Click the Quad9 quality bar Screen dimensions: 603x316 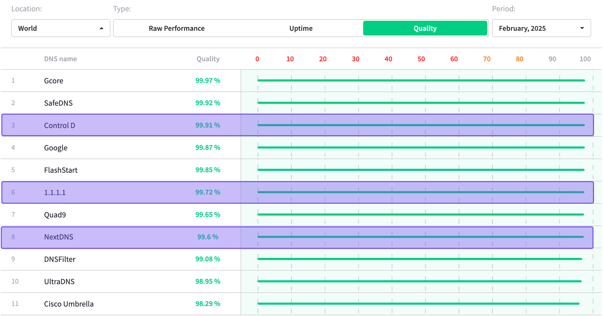pos(421,215)
